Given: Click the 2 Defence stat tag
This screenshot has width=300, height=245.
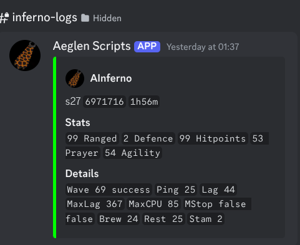Looking at the screenshot, I should (148, 138).
